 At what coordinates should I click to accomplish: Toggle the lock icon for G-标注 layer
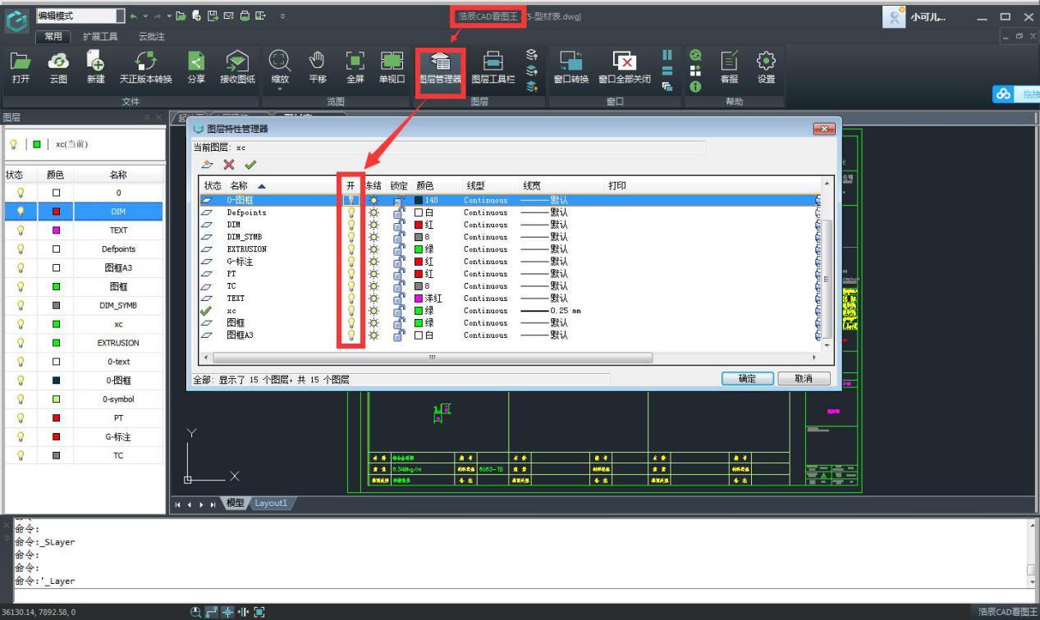pyautogui.click(x=399, y=262)
